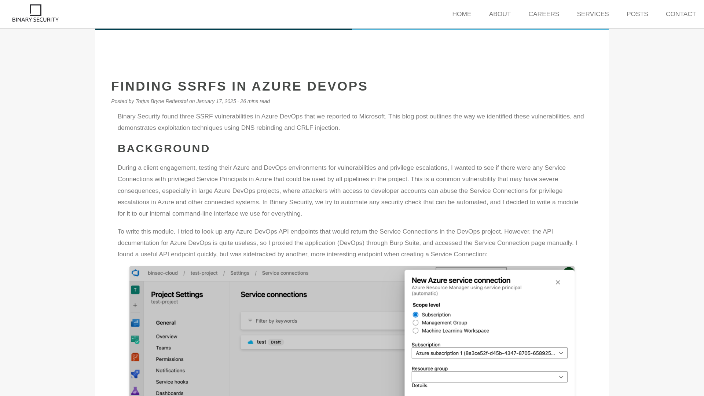Click the close button on service connection dialog

558,282
